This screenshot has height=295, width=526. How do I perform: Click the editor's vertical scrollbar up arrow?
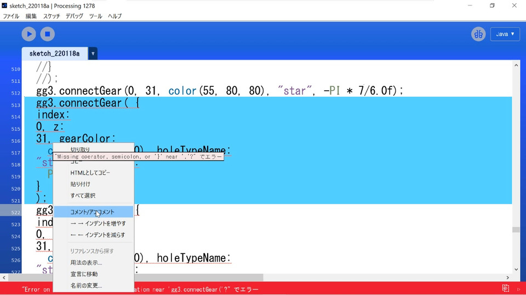coord(516,66)
